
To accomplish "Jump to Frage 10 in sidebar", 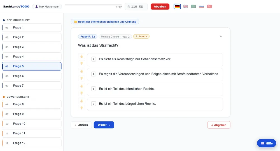I will (32, 124).
